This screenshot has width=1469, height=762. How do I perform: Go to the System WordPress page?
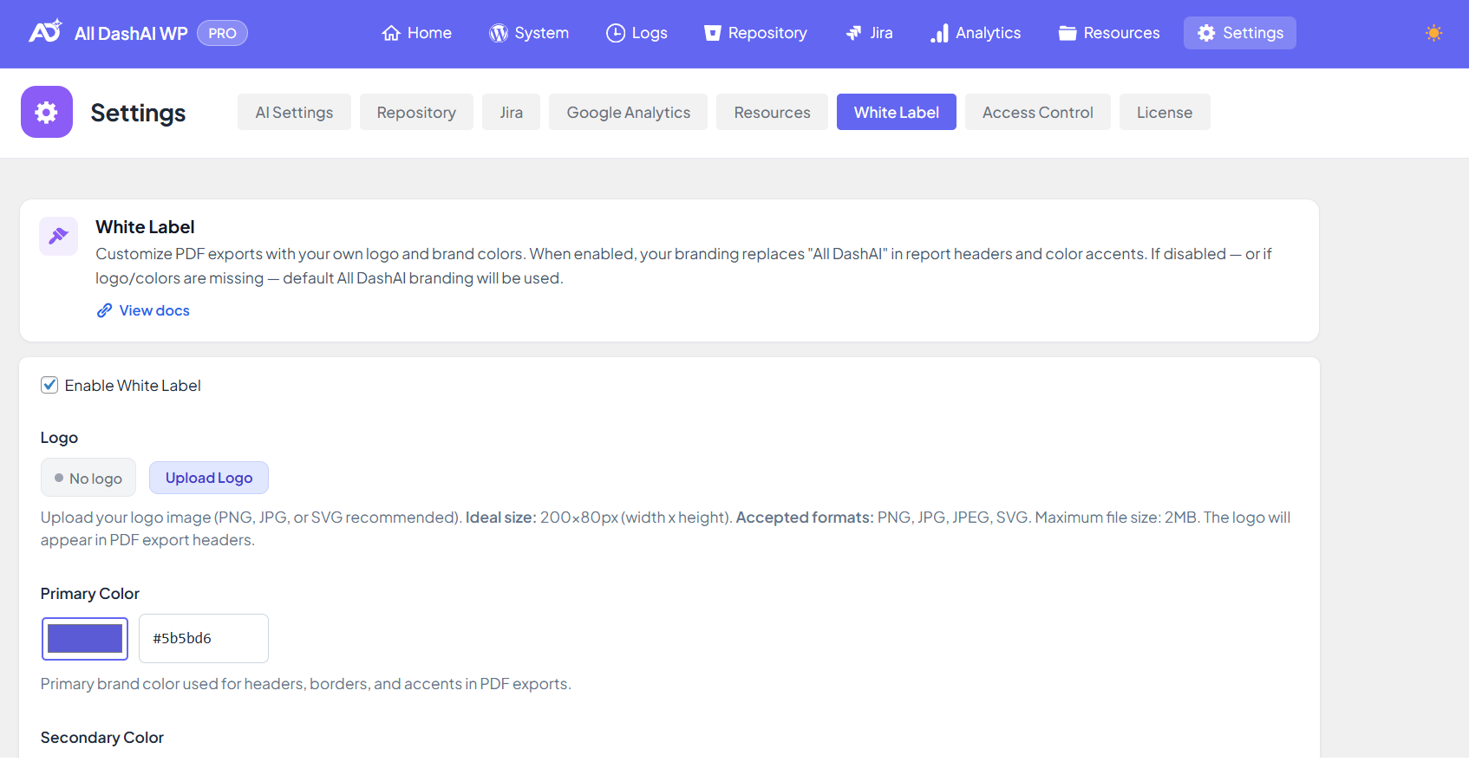(529, 33)
